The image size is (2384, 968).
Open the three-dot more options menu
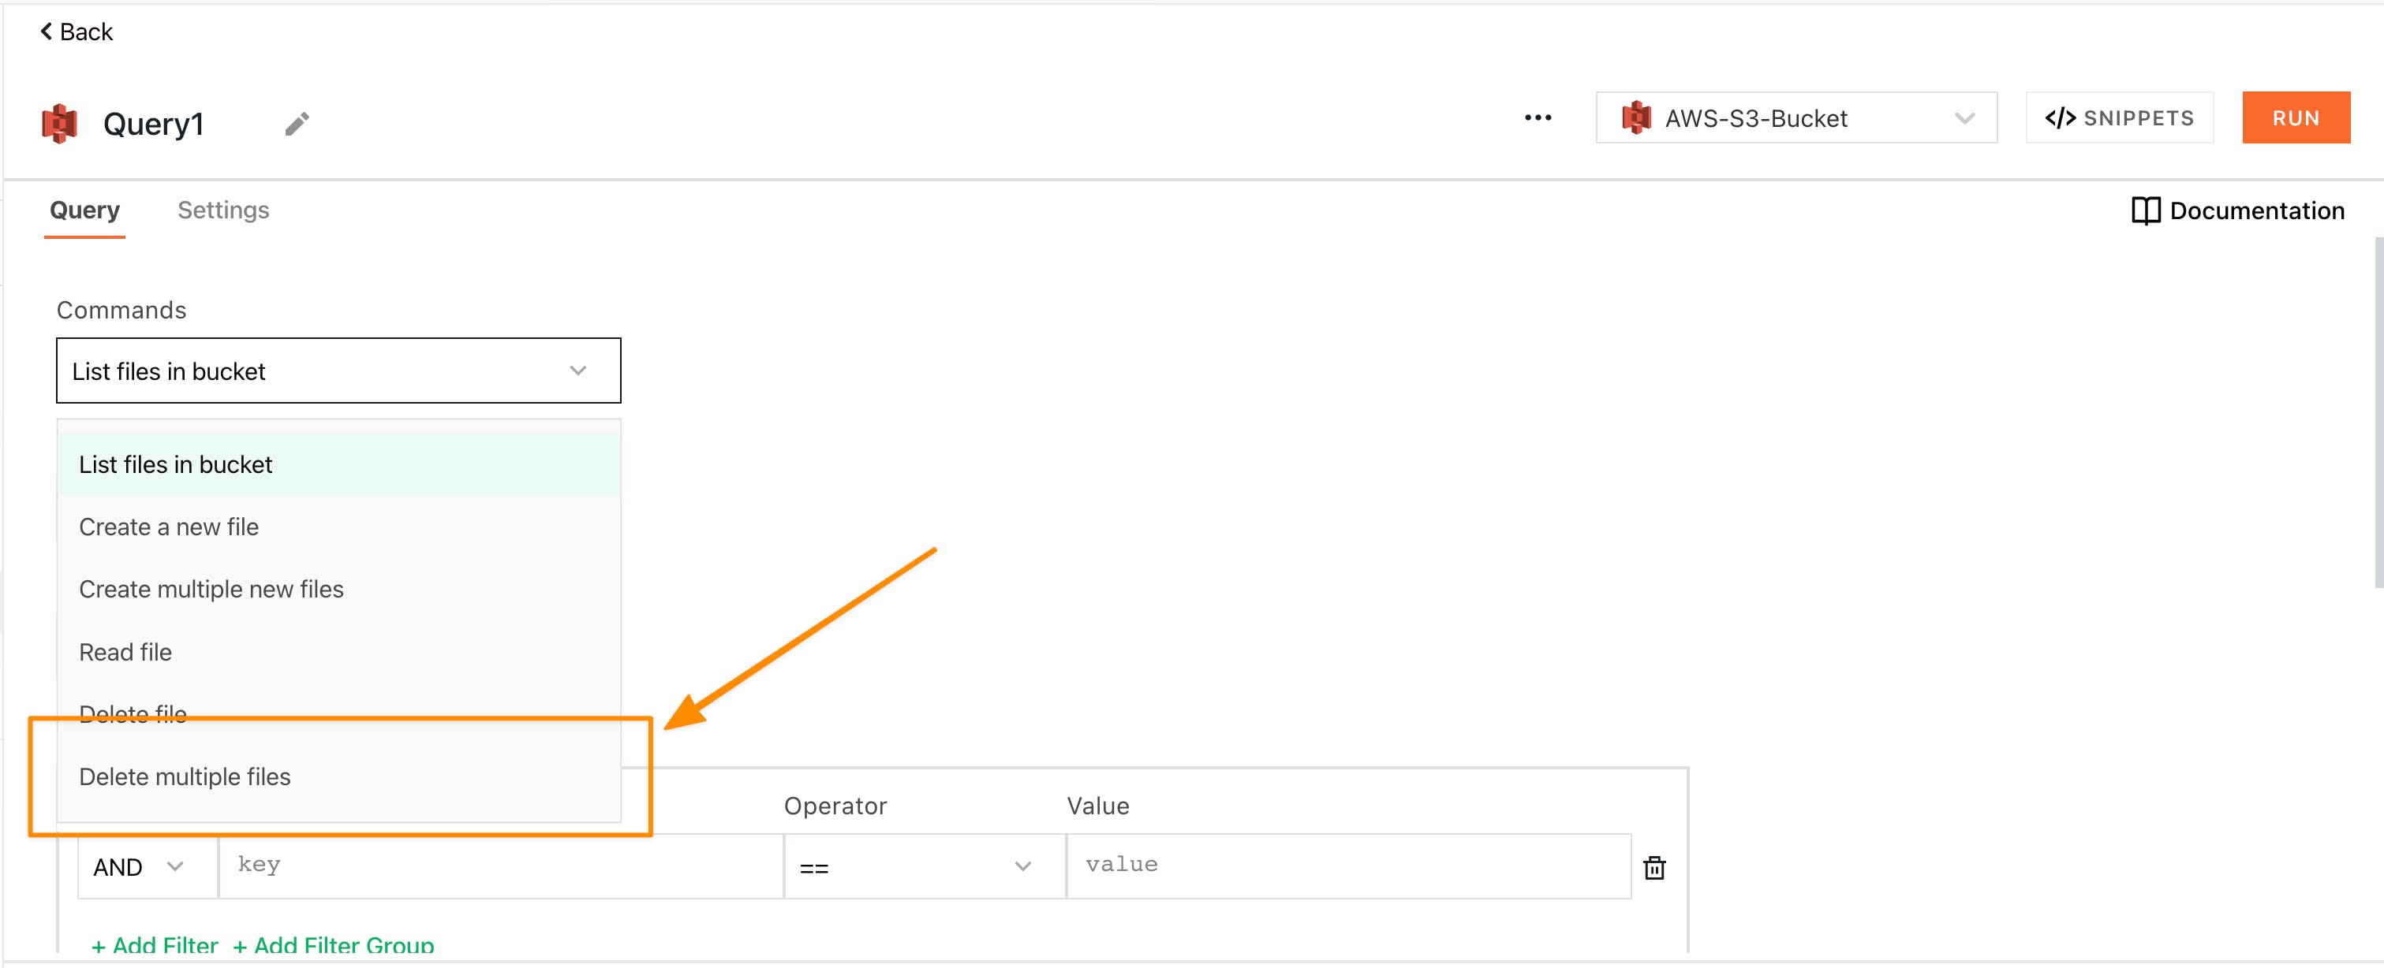coord(1538,118)
